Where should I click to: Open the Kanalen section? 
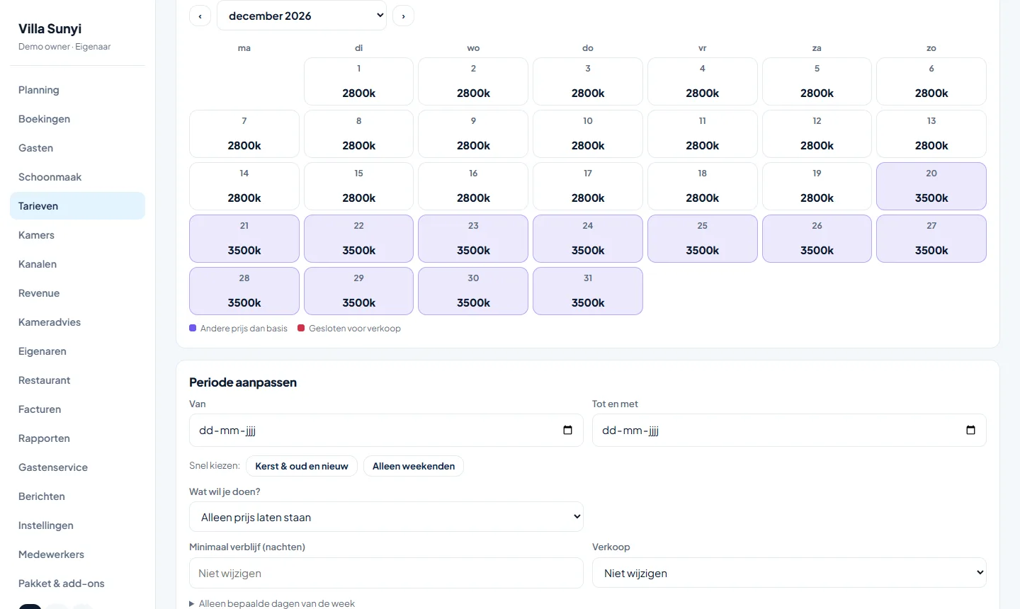coord(77,264)
